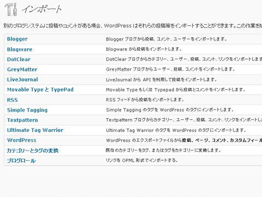Click リンクを OPML 形式 description text
The height and width of the screenshot is (197, 262).
[142, 160]
